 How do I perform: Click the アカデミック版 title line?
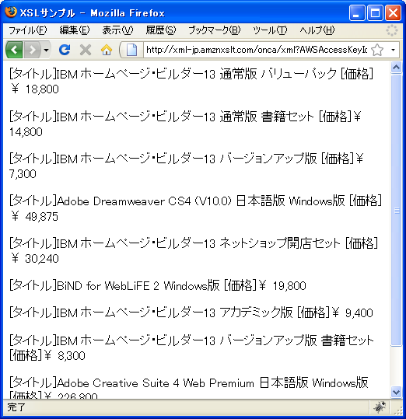pyautogui.click(x=191, y=313)
